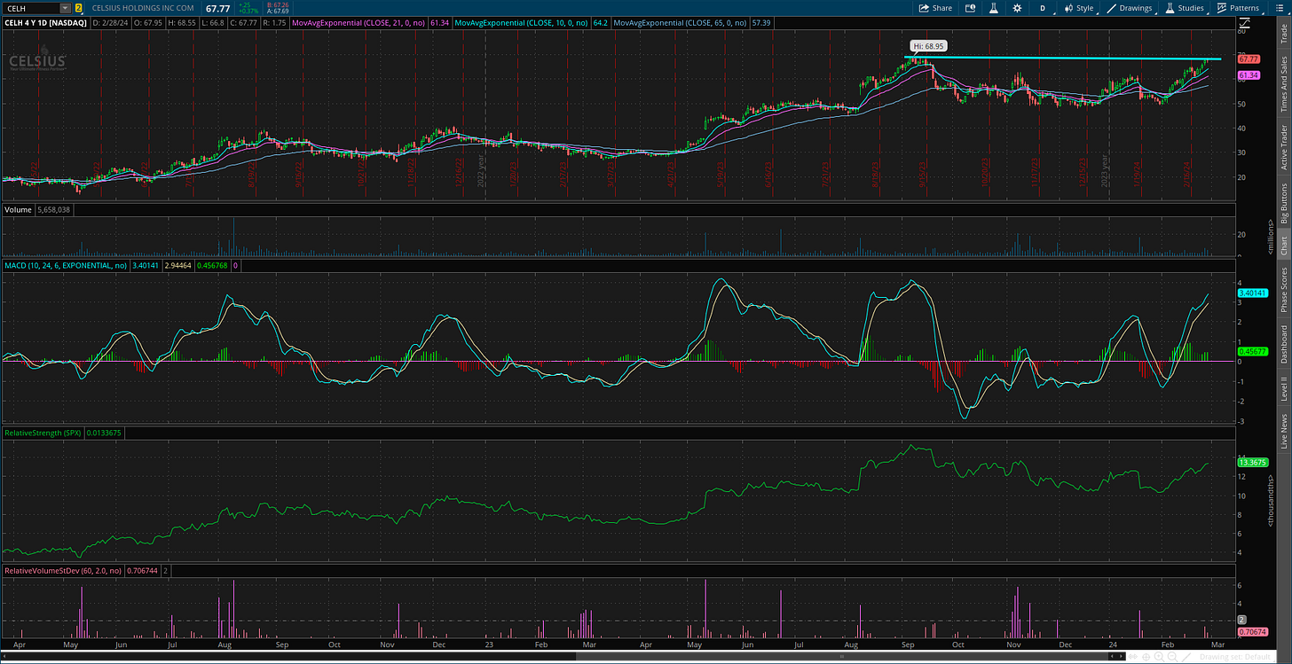Open the Patterns menu
This screenshot has height=664, width=1292.
(x=1238, y=8)
